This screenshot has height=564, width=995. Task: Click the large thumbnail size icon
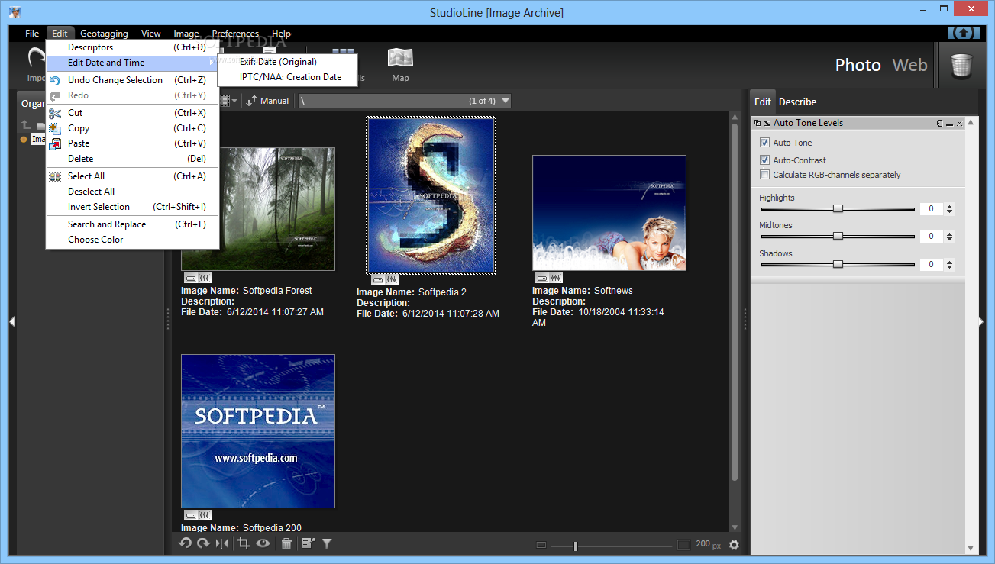[x=683, y=545]
